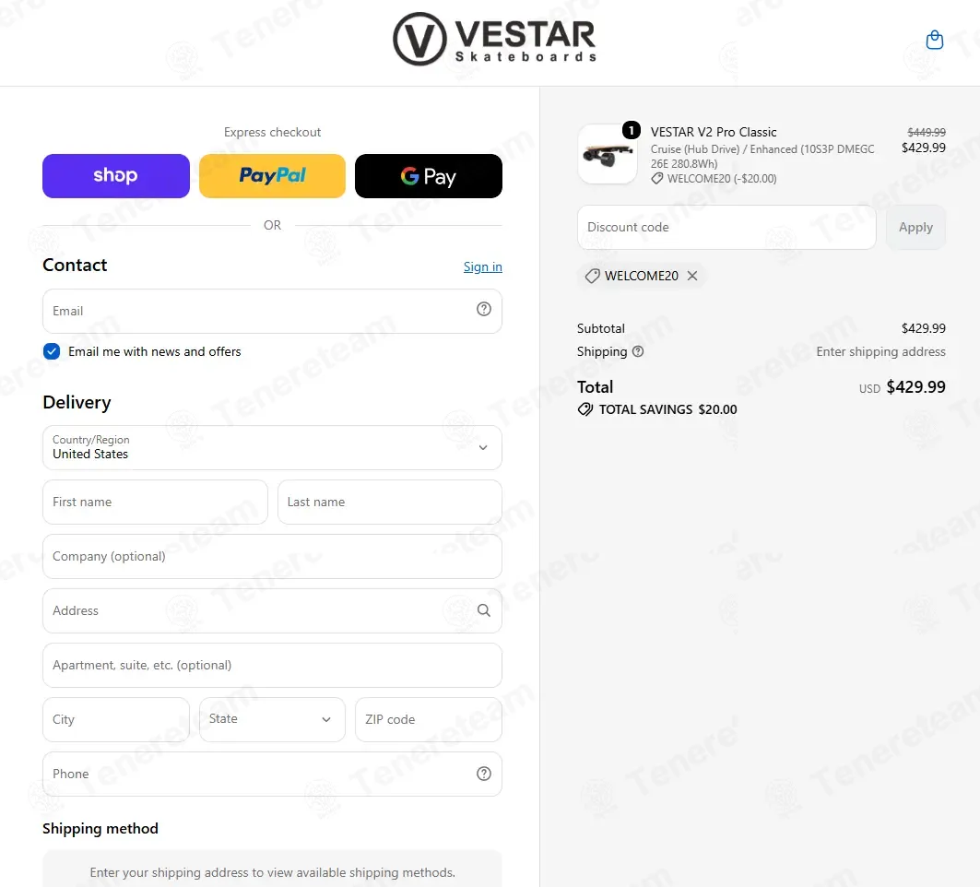The height and width of the screenshot is (887, 980).
Task: Remove the WELCOME20 discount code
Action: (691, 276)
